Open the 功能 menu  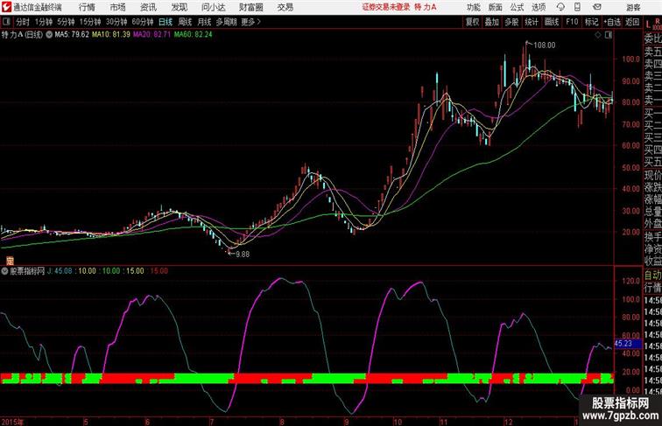tap(473, 7)
